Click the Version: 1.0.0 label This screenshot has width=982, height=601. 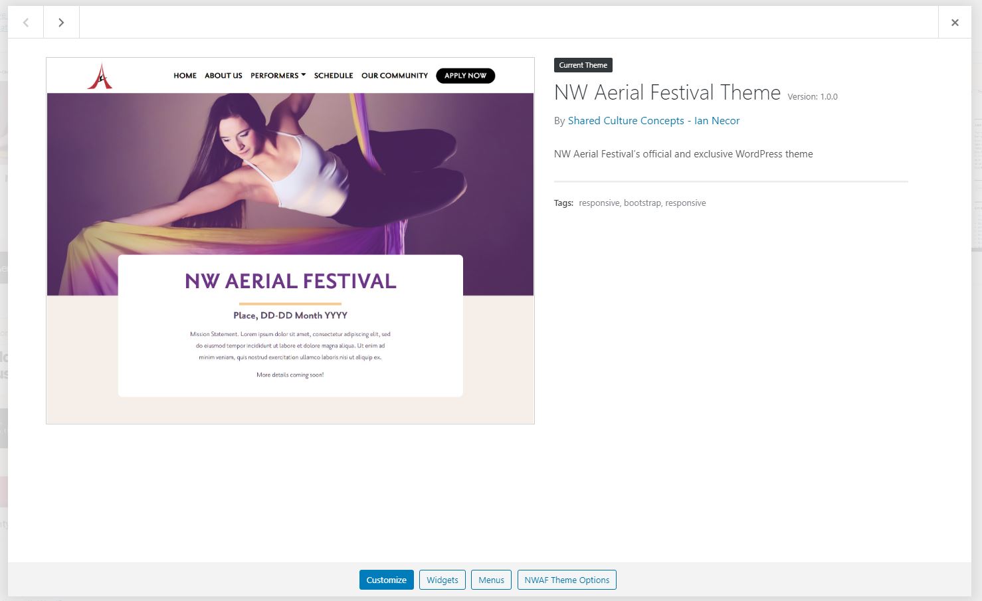(x=813, y=97)
